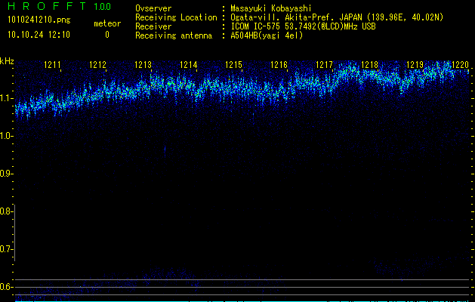Click the kHz axis unit label

(7, 61)
